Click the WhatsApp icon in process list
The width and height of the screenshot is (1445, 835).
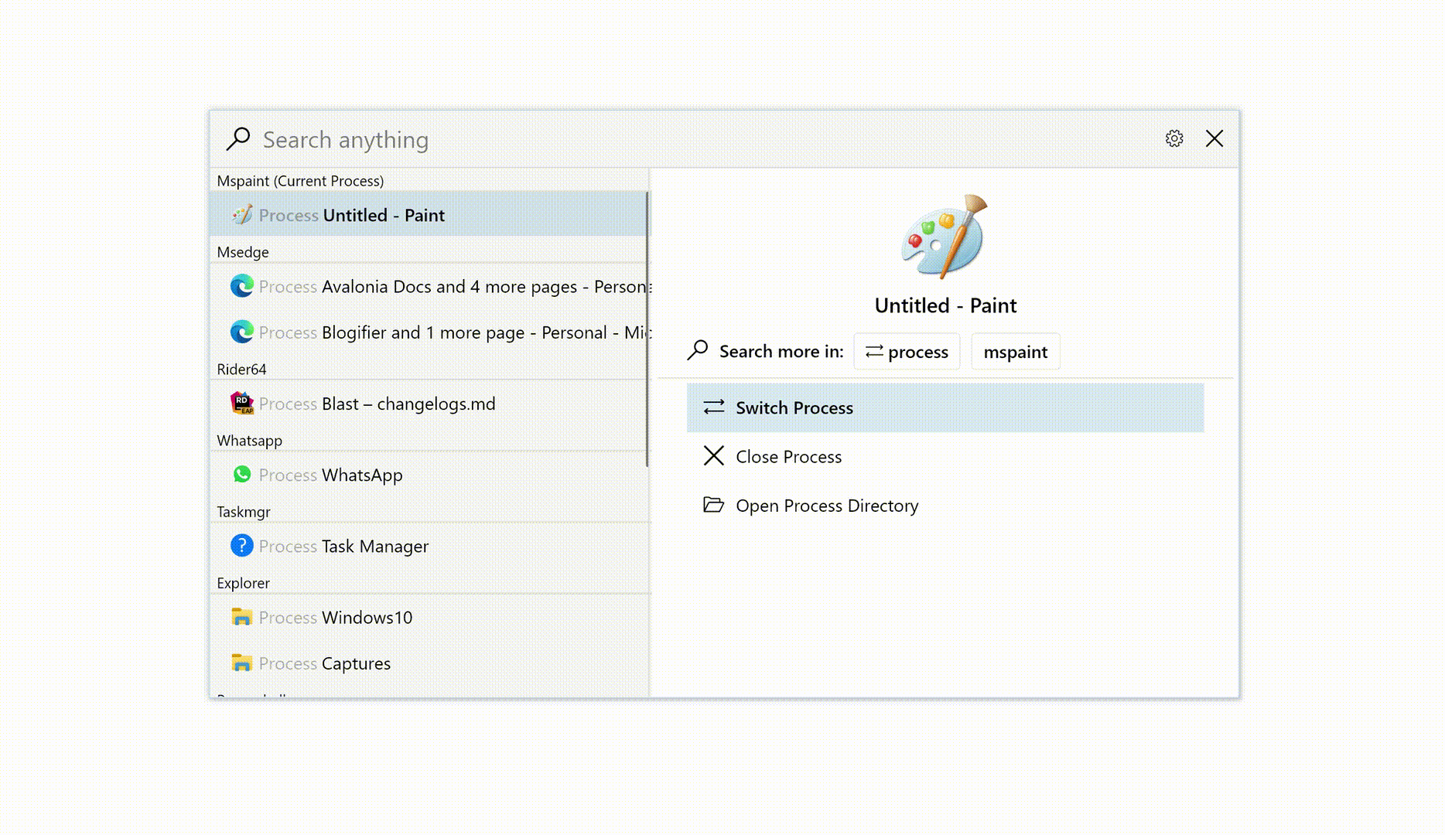pos(242,474)
